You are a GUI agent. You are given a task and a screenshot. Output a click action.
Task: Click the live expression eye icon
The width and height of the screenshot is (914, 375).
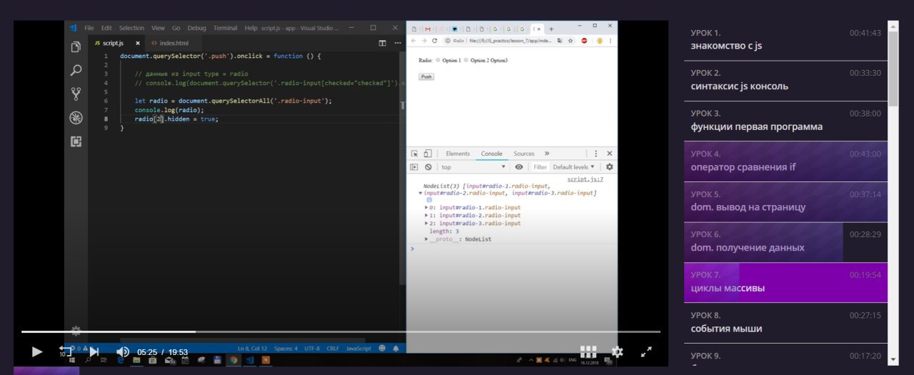[519, 167]
